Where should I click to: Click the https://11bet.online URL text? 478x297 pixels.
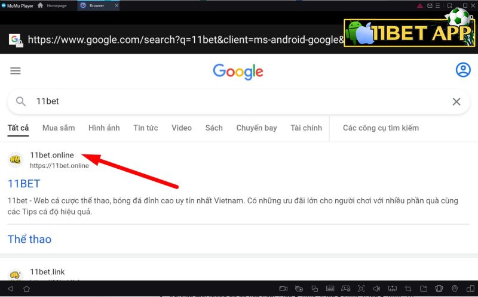(x=59, y=166)
